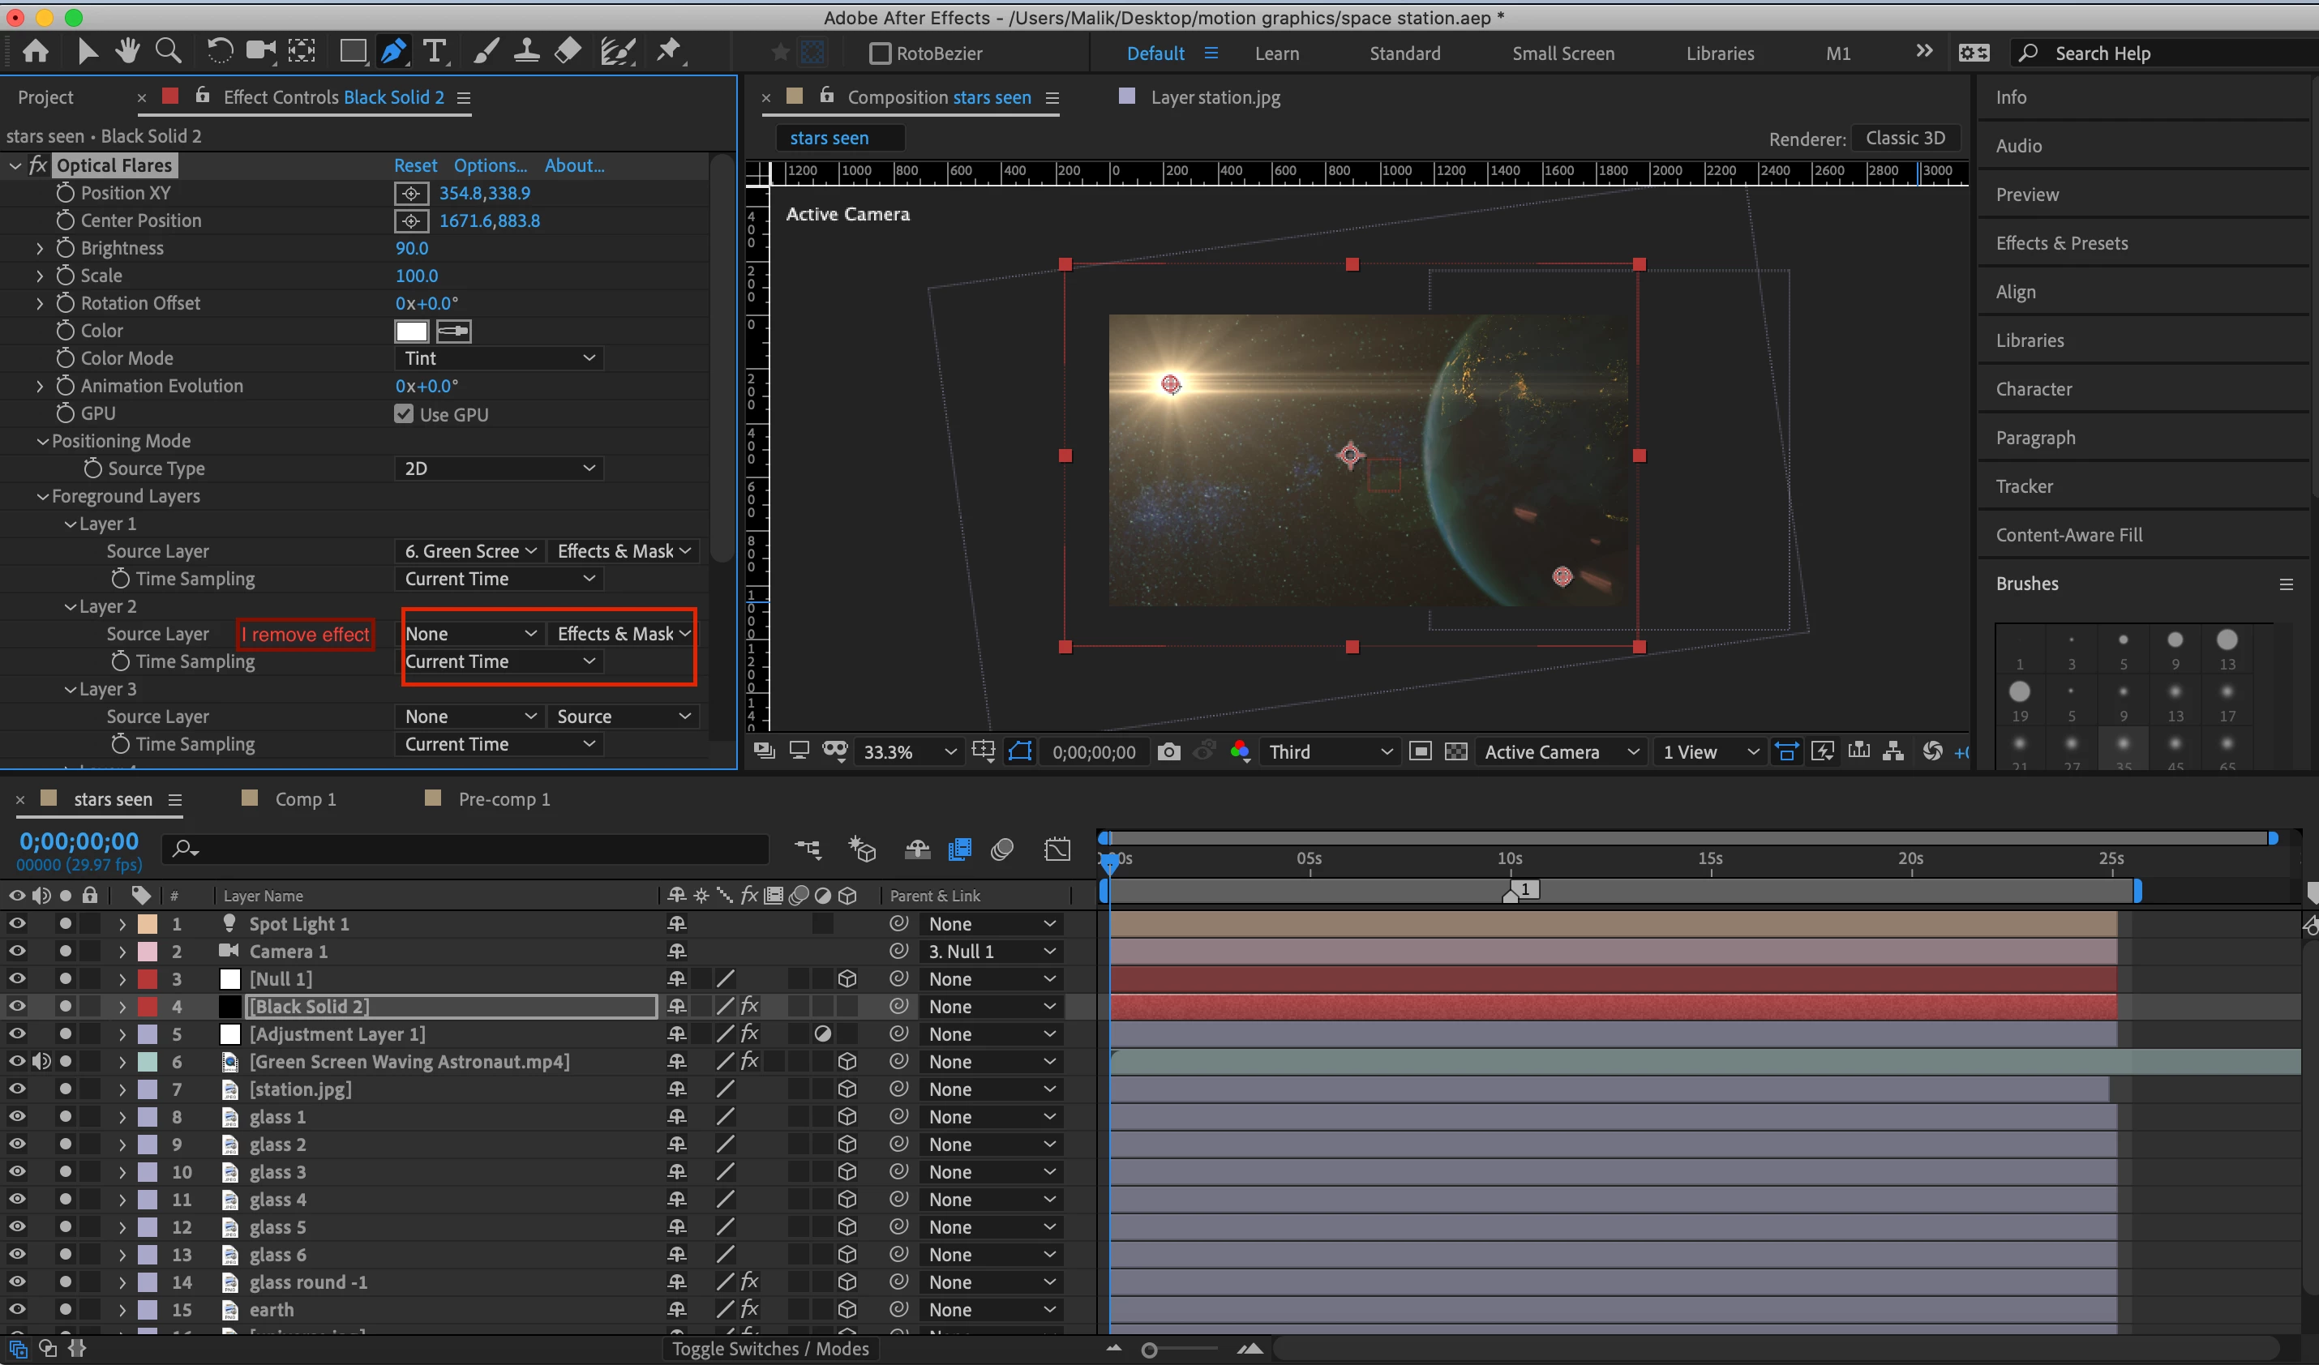Image resolution: width=2319 pixels, height=1365 pixels.
Task: Select the Clone Stamp tool
Action: 525,52
